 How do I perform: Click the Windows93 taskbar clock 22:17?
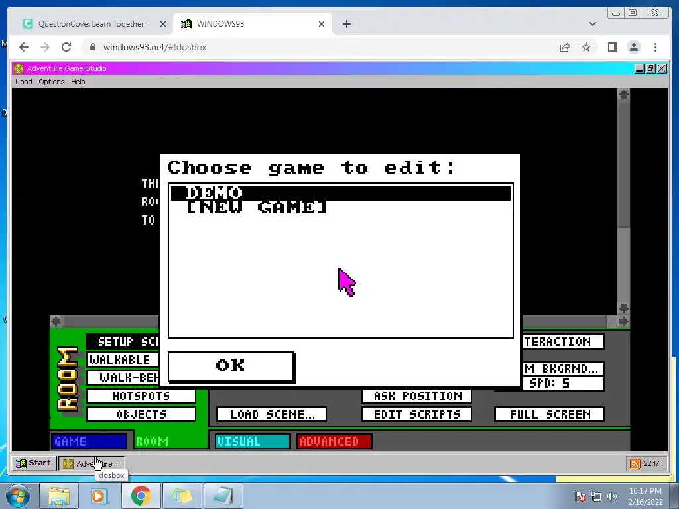point(651,463)
